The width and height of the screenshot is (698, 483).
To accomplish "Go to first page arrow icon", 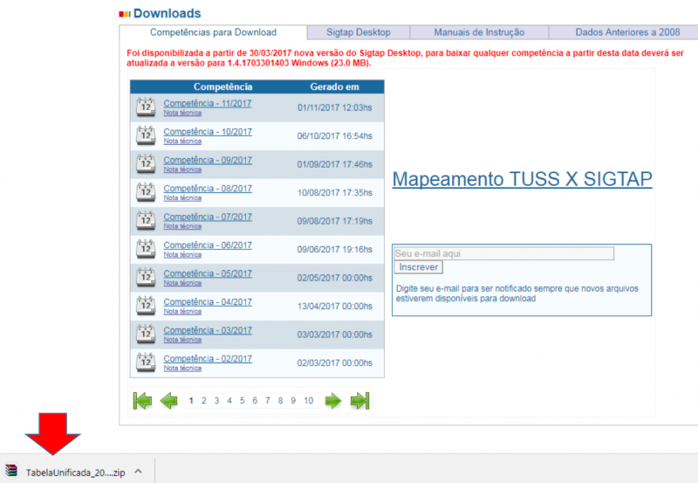I will (x=142, y=401).
